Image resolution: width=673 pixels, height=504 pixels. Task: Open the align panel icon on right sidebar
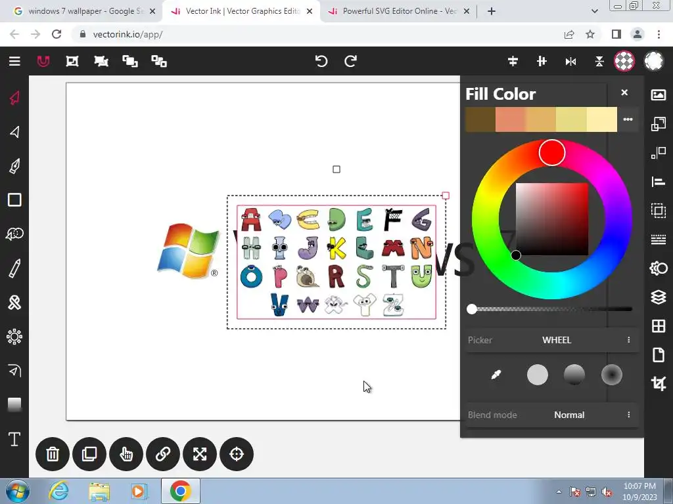click(659, 182)
